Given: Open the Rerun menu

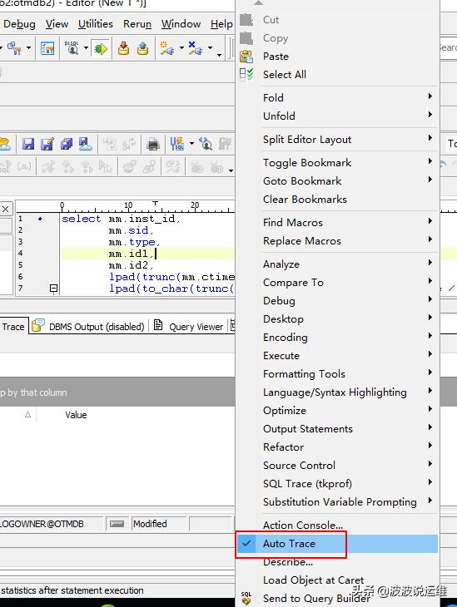Looking at the screenshot, I should (137, 24).
